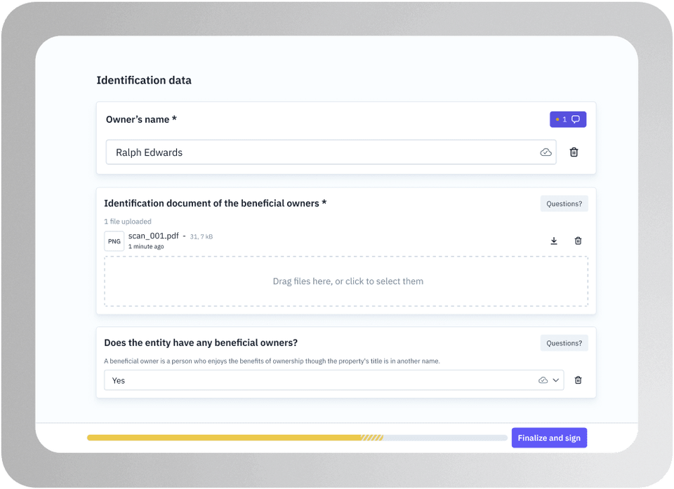This screenshot has width=674, height=489.
Task: Download scan_001.pdf file
Action: pos(554,241)
